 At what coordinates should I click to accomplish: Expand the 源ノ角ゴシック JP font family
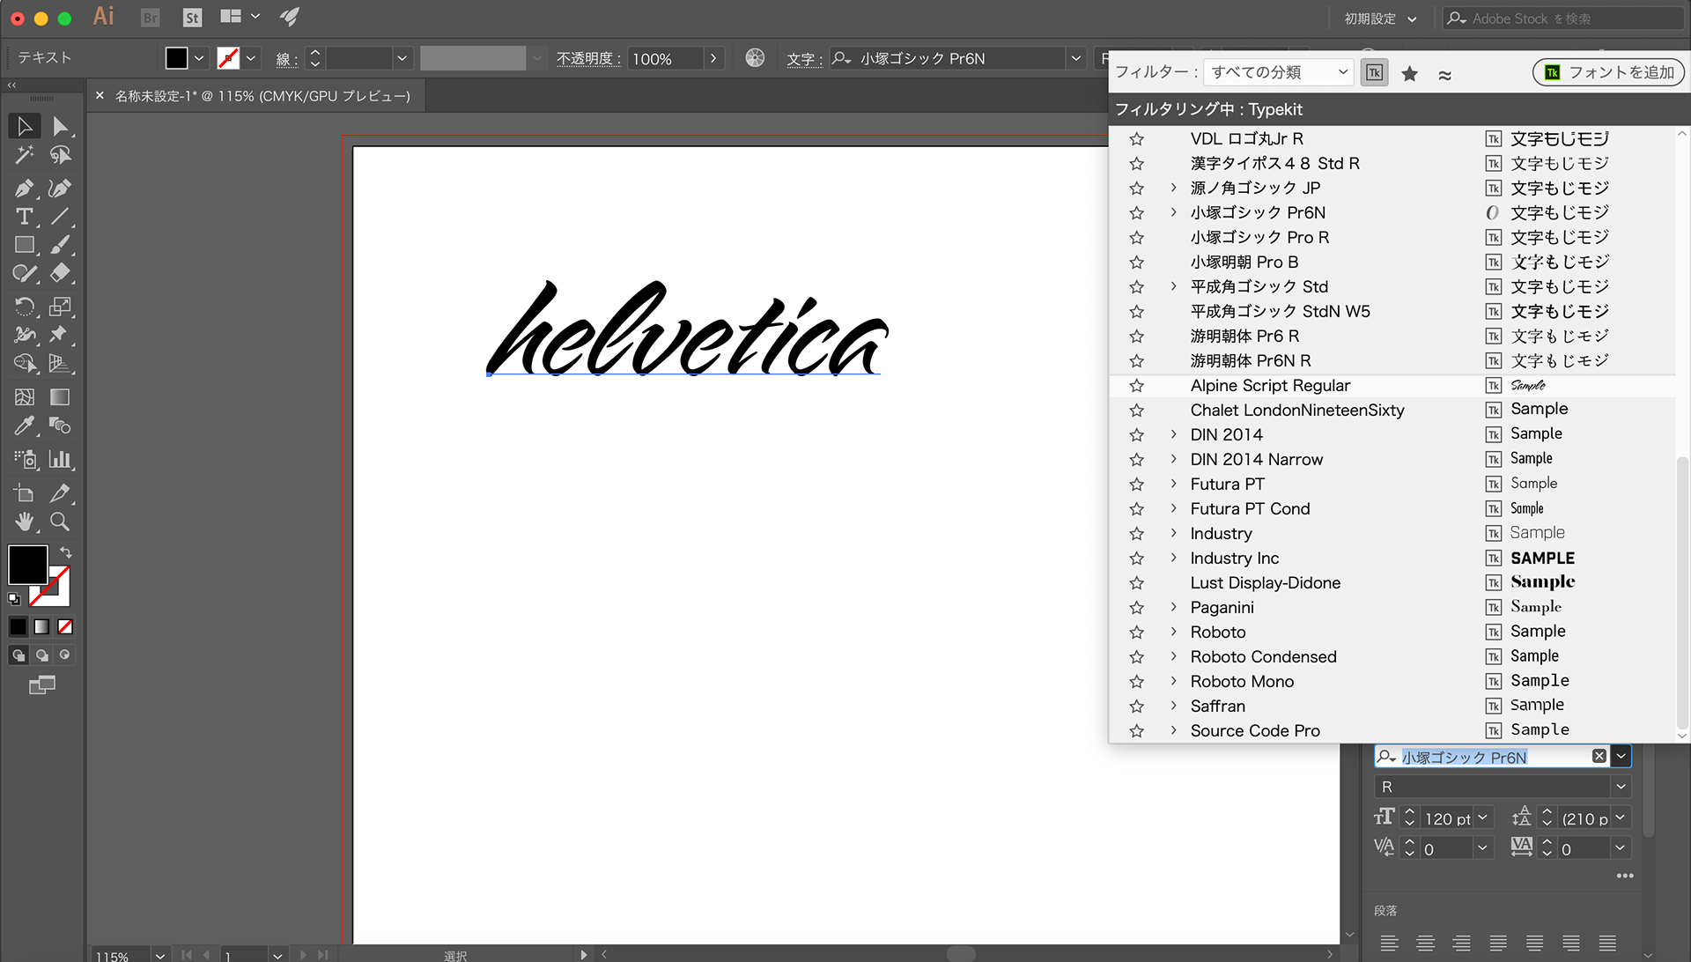click(1173, 188)
